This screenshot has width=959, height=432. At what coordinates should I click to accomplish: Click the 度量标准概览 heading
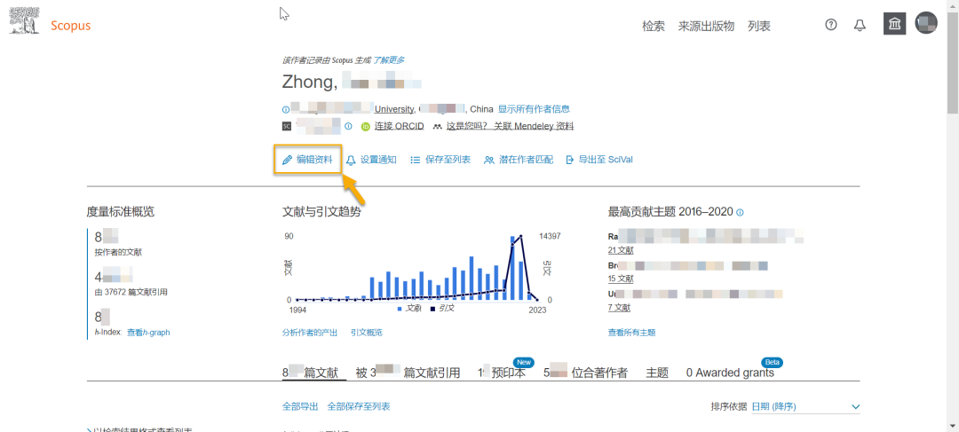click(121, 212)
